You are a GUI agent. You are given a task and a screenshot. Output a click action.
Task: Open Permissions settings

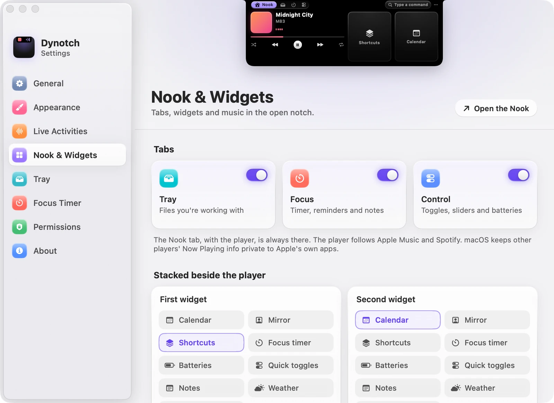[x=68, y=227]
